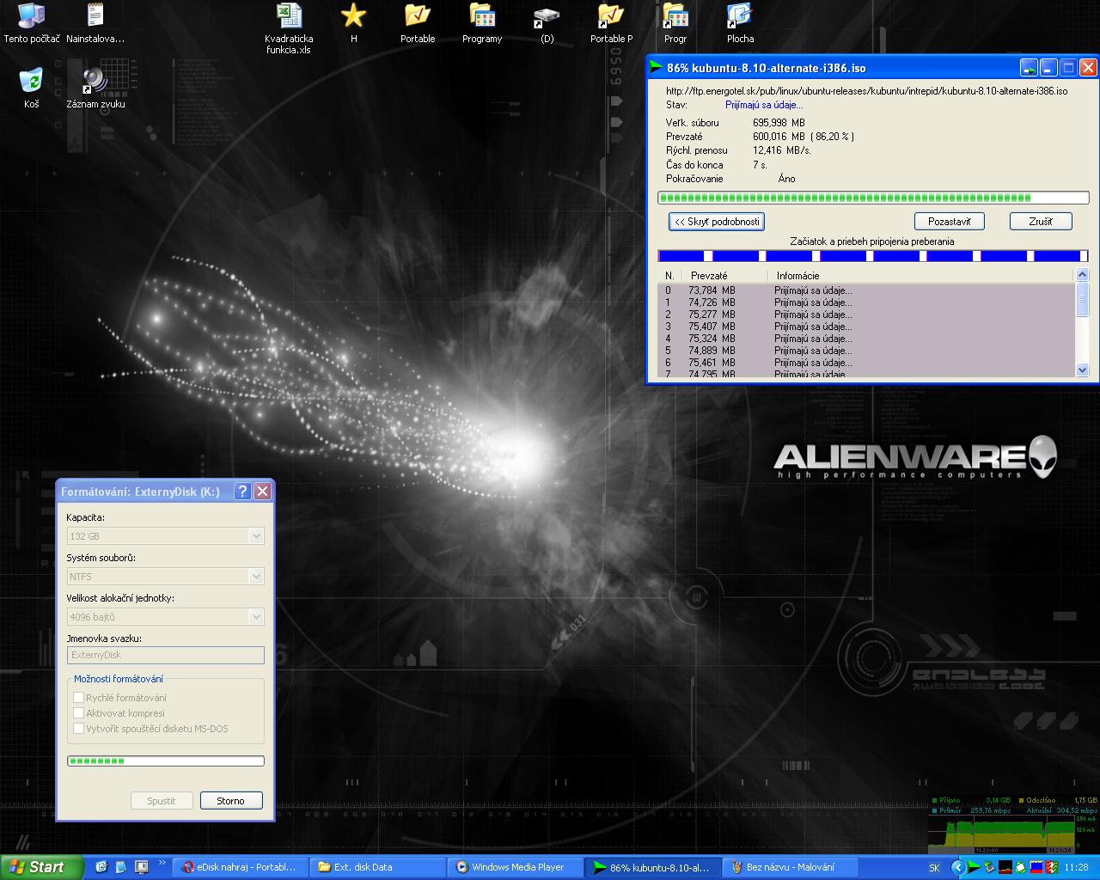Image resolution: width=1100 pixels, height=880 pixels.
Task: Check Vytvořit spouštěcí disketu MS-DOS
Action: (x=79, y=729)
